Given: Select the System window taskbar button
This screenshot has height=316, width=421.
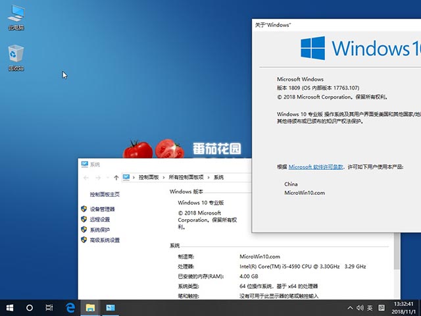Looking at the screenshot, I should point(111,308).
